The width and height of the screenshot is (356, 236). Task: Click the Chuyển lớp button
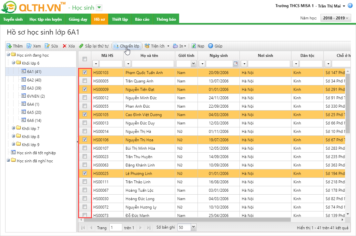127,46
